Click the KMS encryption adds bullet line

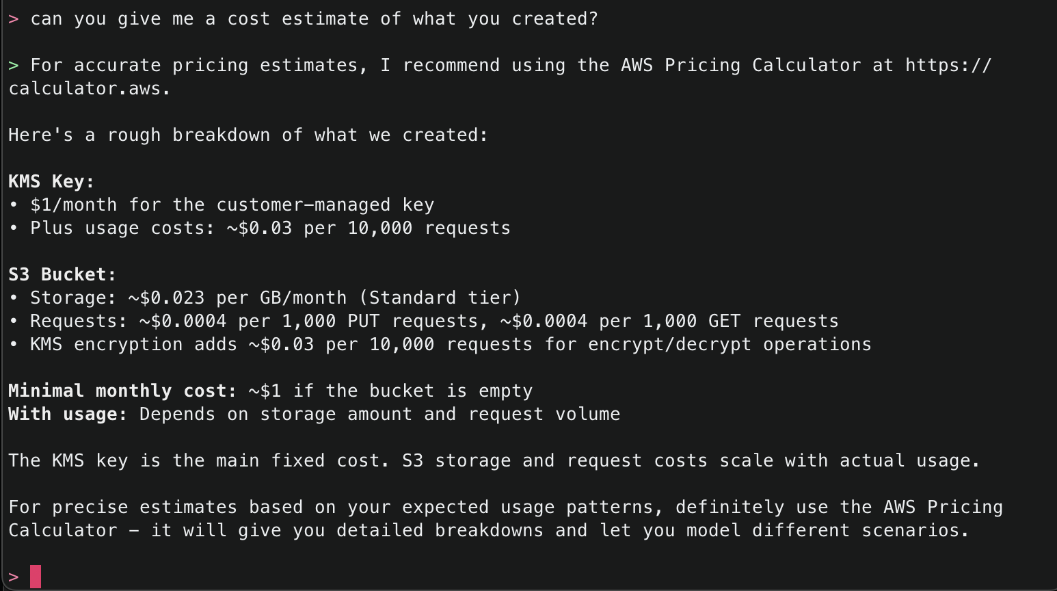tap(451, 345)
